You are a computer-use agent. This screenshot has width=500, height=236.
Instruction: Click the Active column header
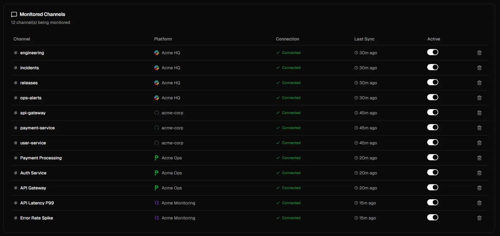pos(434,39)
